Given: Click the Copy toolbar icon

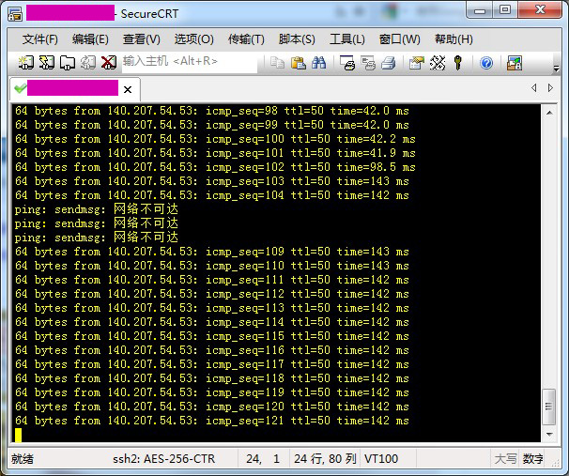Looking at the screenshot, I should point(278,63).
